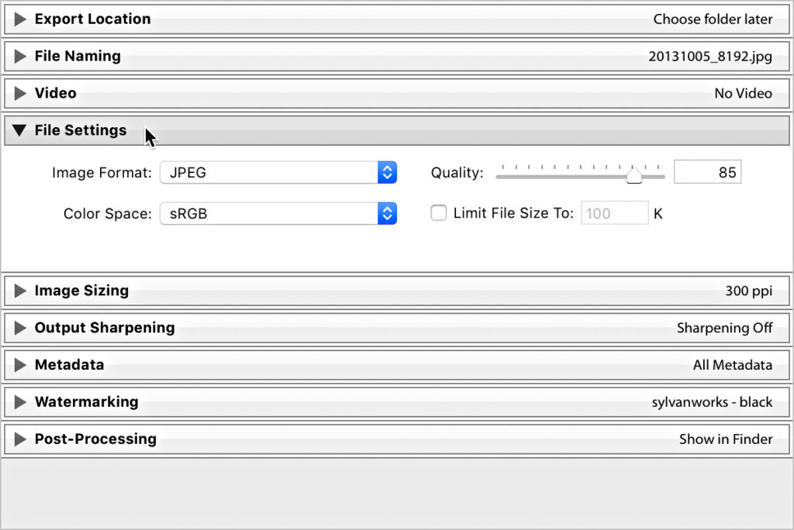The image size is (794, 530).
Task: Click the File Naming header title
Action: pyautogui.click(x=78, y=57)
